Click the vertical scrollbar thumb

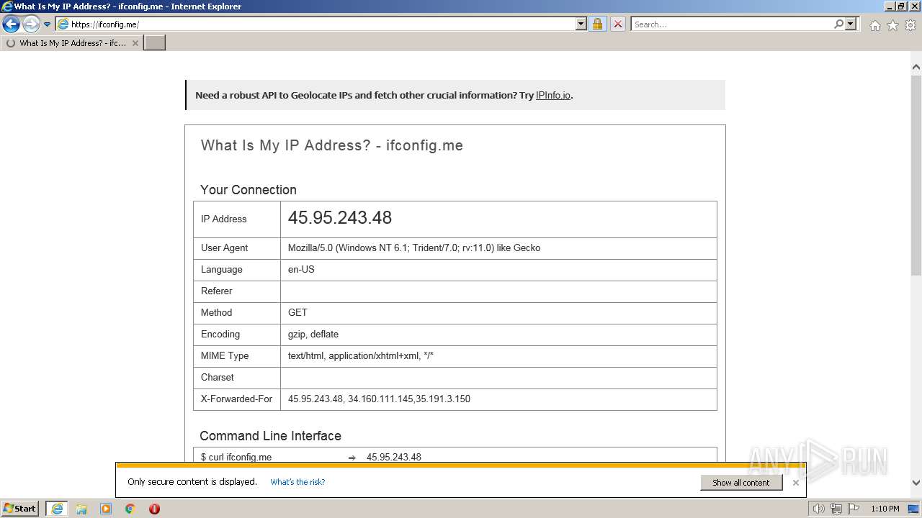tap(916, 175)
